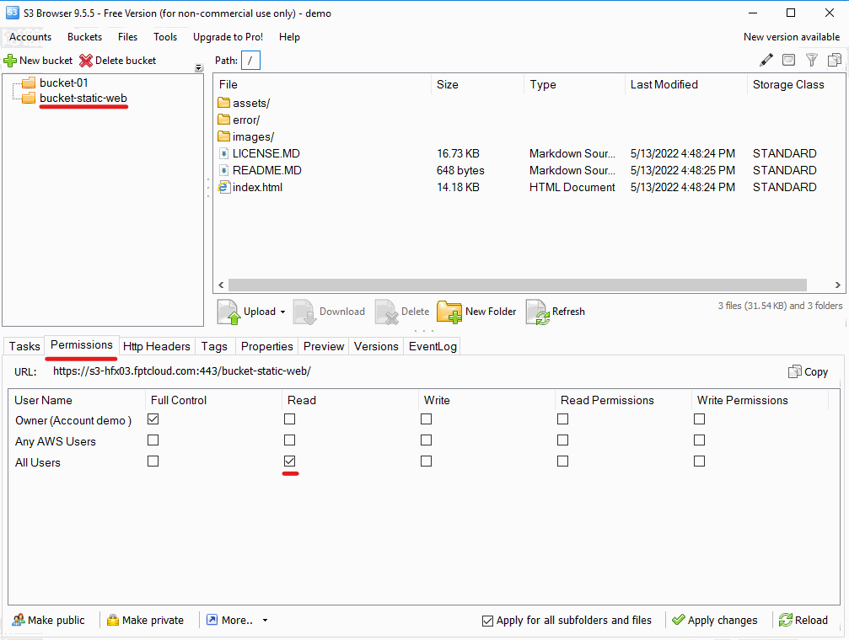The height and width of the screenshot is (640, 849).
Task: Open the Buckets menu
Action: click(x=85, y=37)
